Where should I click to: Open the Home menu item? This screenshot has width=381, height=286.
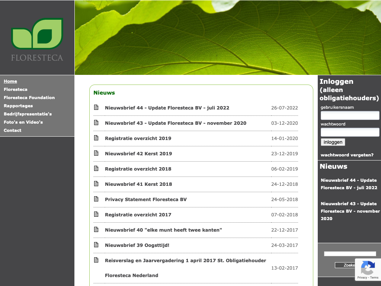click(10, 81)
